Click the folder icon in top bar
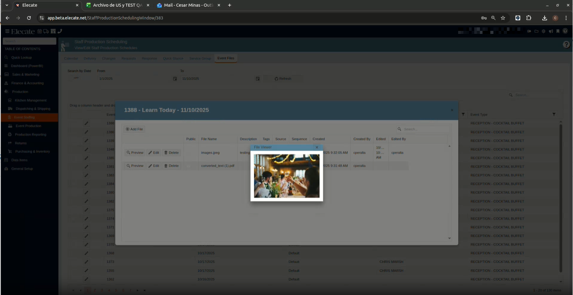Viewport: 573px width, 295px height. (x=536, y=31)
